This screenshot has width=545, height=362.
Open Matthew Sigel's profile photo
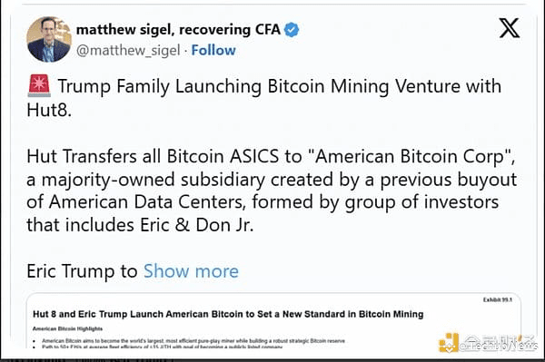49,40
